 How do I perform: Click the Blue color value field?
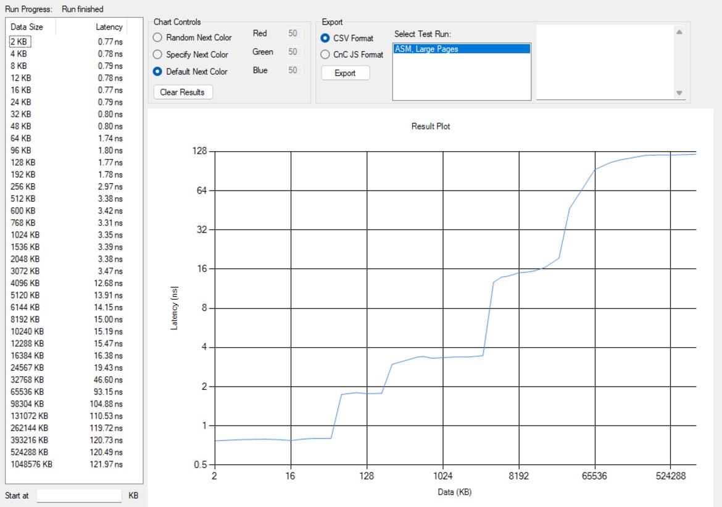[x=293, y=70]
